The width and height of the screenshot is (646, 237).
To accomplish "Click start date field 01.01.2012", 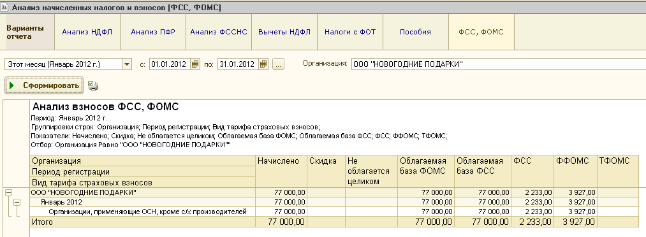I will click(x=170, y=64).
